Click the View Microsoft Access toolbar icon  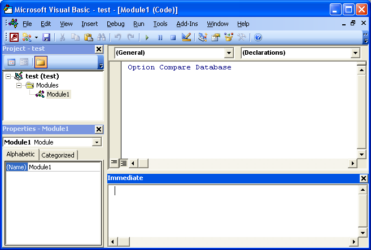pyautogui.click(x=14, y=37)
